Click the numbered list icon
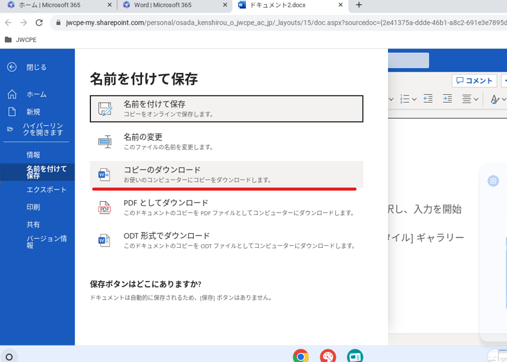 404,98
